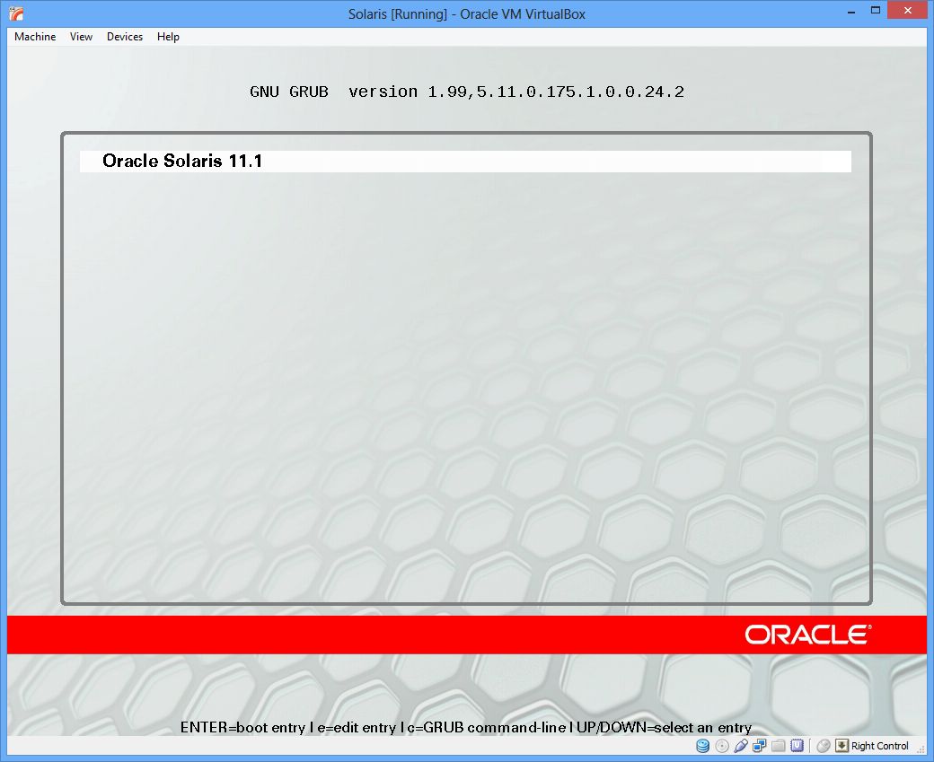Click the ENTER=boot entry help text line
The height and width of the screenshot is (762, 934).
[466, 728]
